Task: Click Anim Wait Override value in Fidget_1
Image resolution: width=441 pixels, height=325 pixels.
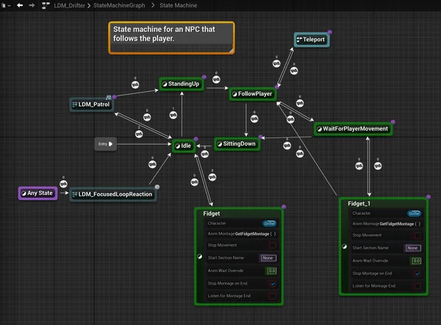Action: (416, 261)
